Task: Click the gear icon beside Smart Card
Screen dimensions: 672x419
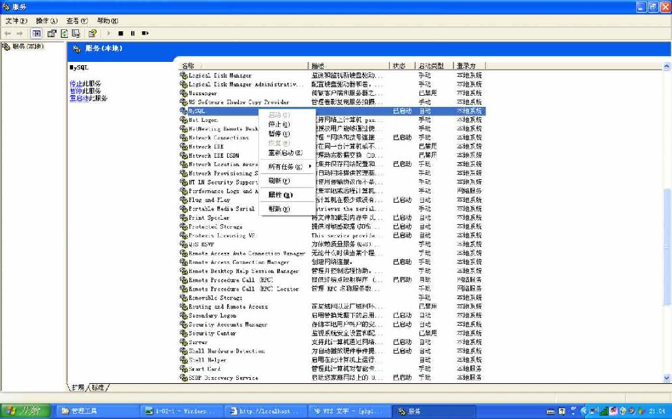Action: pos(183,369)
